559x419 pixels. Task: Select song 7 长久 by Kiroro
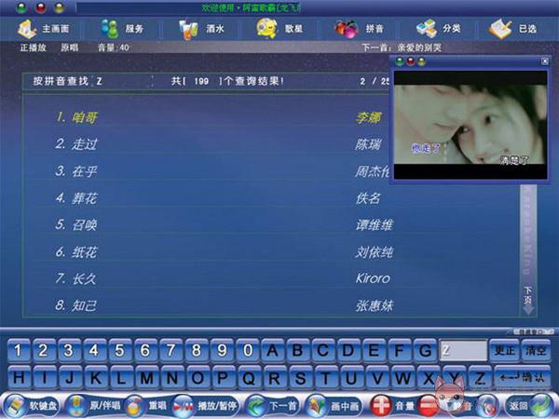pyautogui.click(x=271, y=278)
